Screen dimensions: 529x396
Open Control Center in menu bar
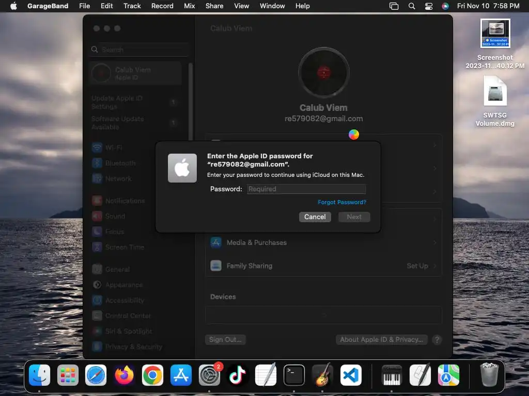428,6
